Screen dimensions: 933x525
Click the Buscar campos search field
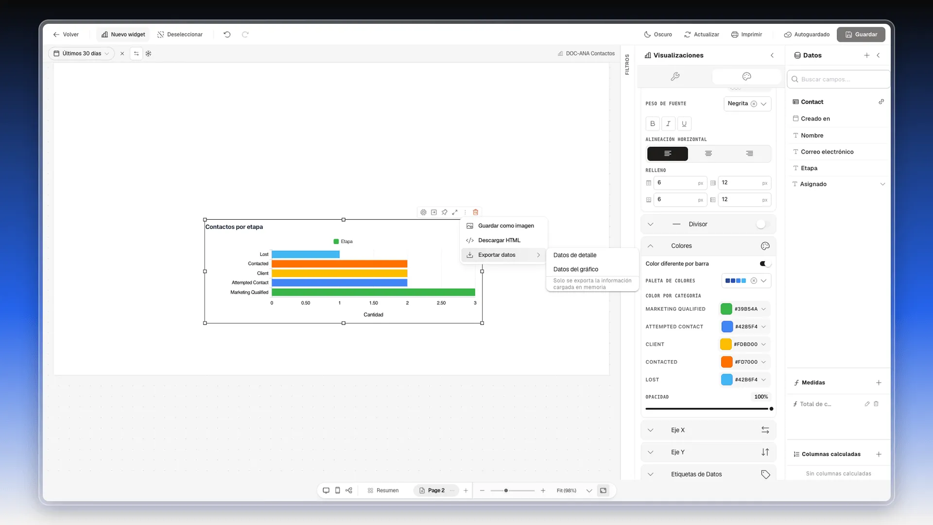838,79
